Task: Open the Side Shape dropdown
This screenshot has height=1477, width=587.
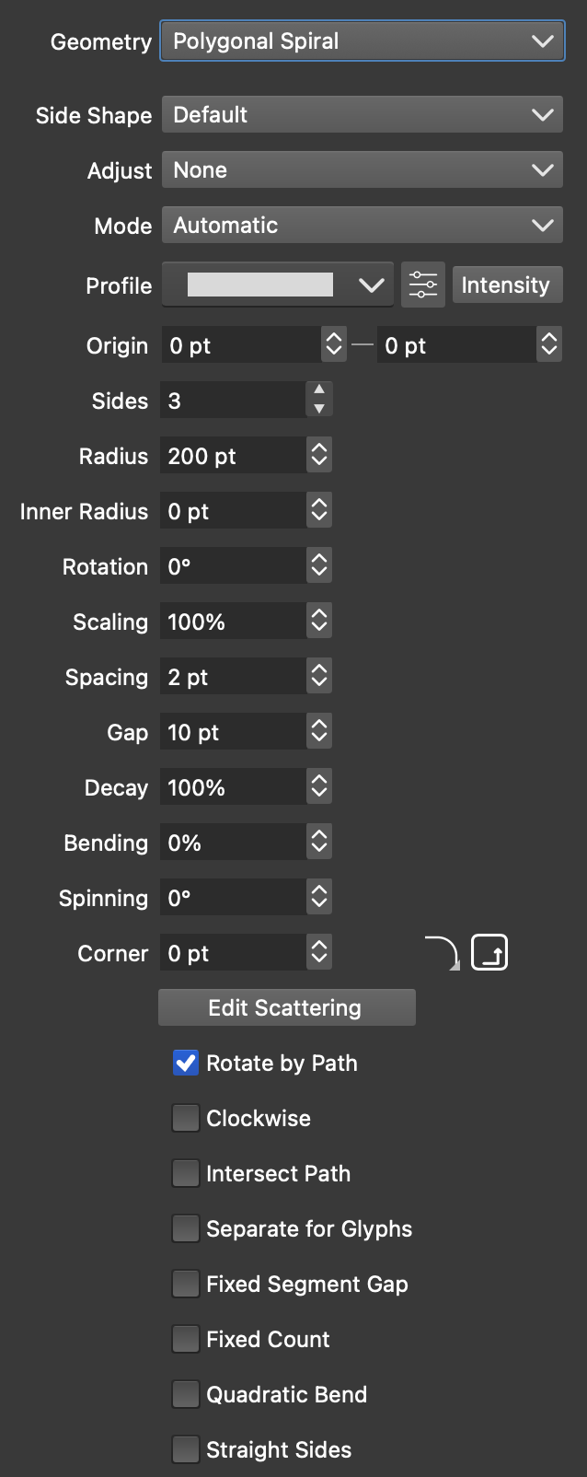Action: click(362, 115)
